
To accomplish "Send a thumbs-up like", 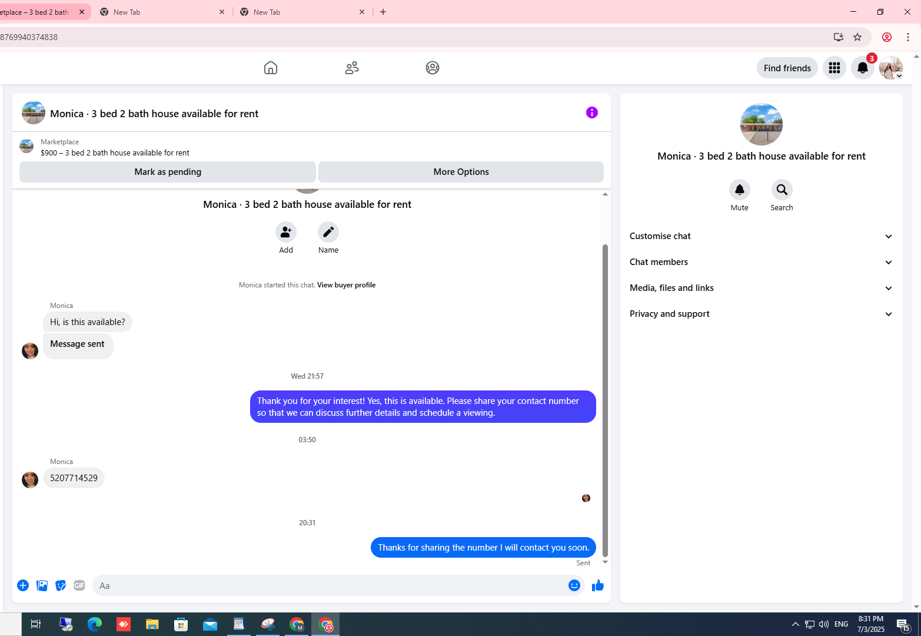I will pos(598,585).
